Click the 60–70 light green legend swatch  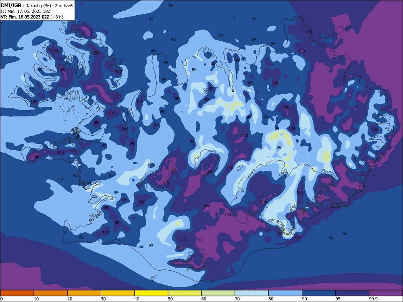[x=218, y=293]
